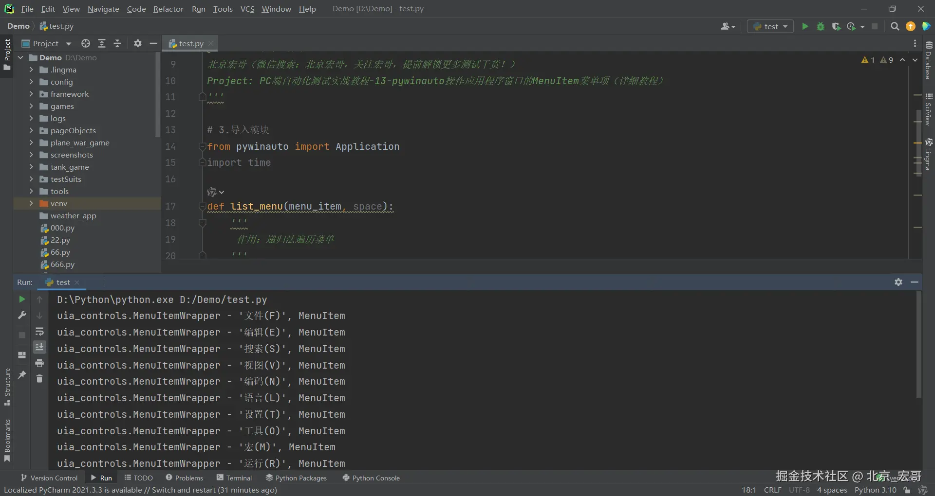Run the test configuration with green play icon
The image size is (935, 496).
pos(805,26)
